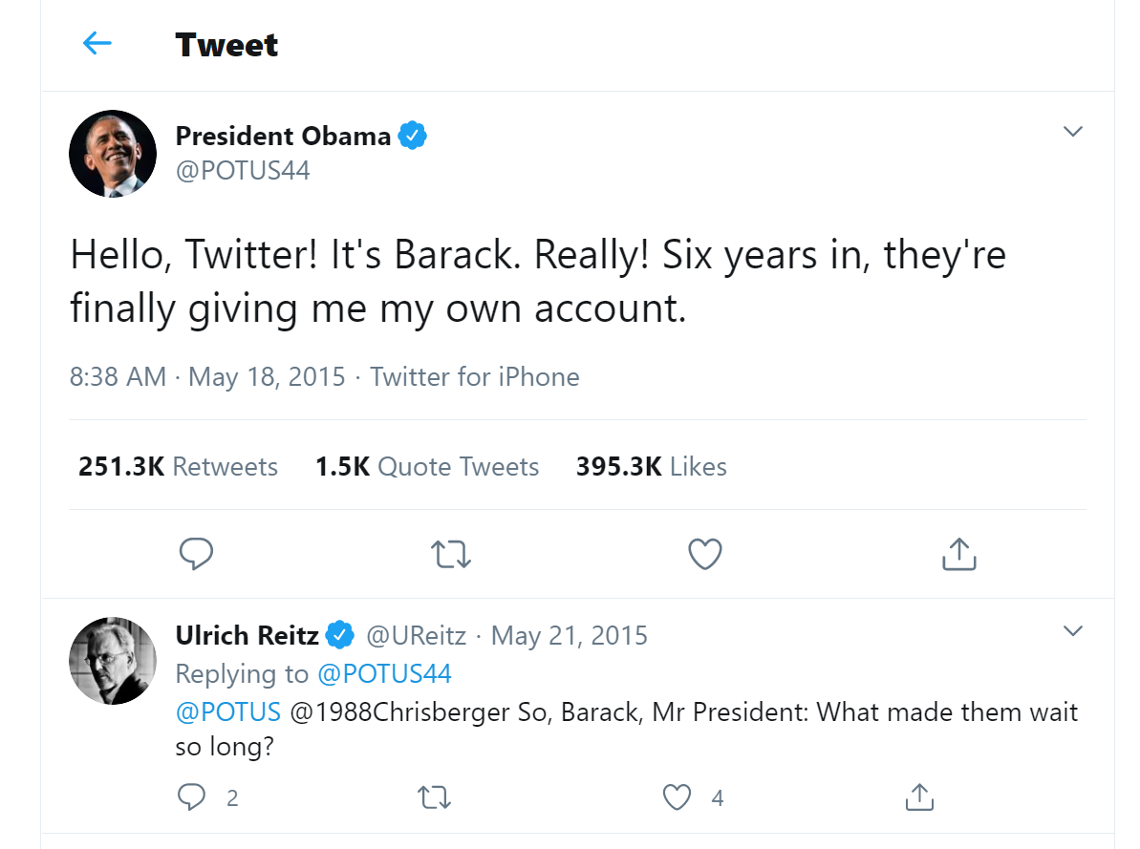Open the 1.5K Quote Tweets list
The image size is (1140, 849).
[427, 467]
